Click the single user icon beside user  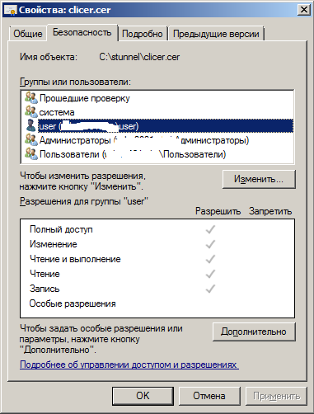click(31, 126)
